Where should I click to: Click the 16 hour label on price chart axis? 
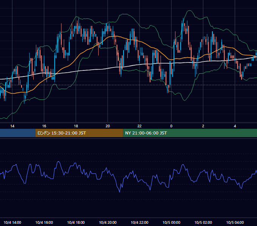(44, 126)
